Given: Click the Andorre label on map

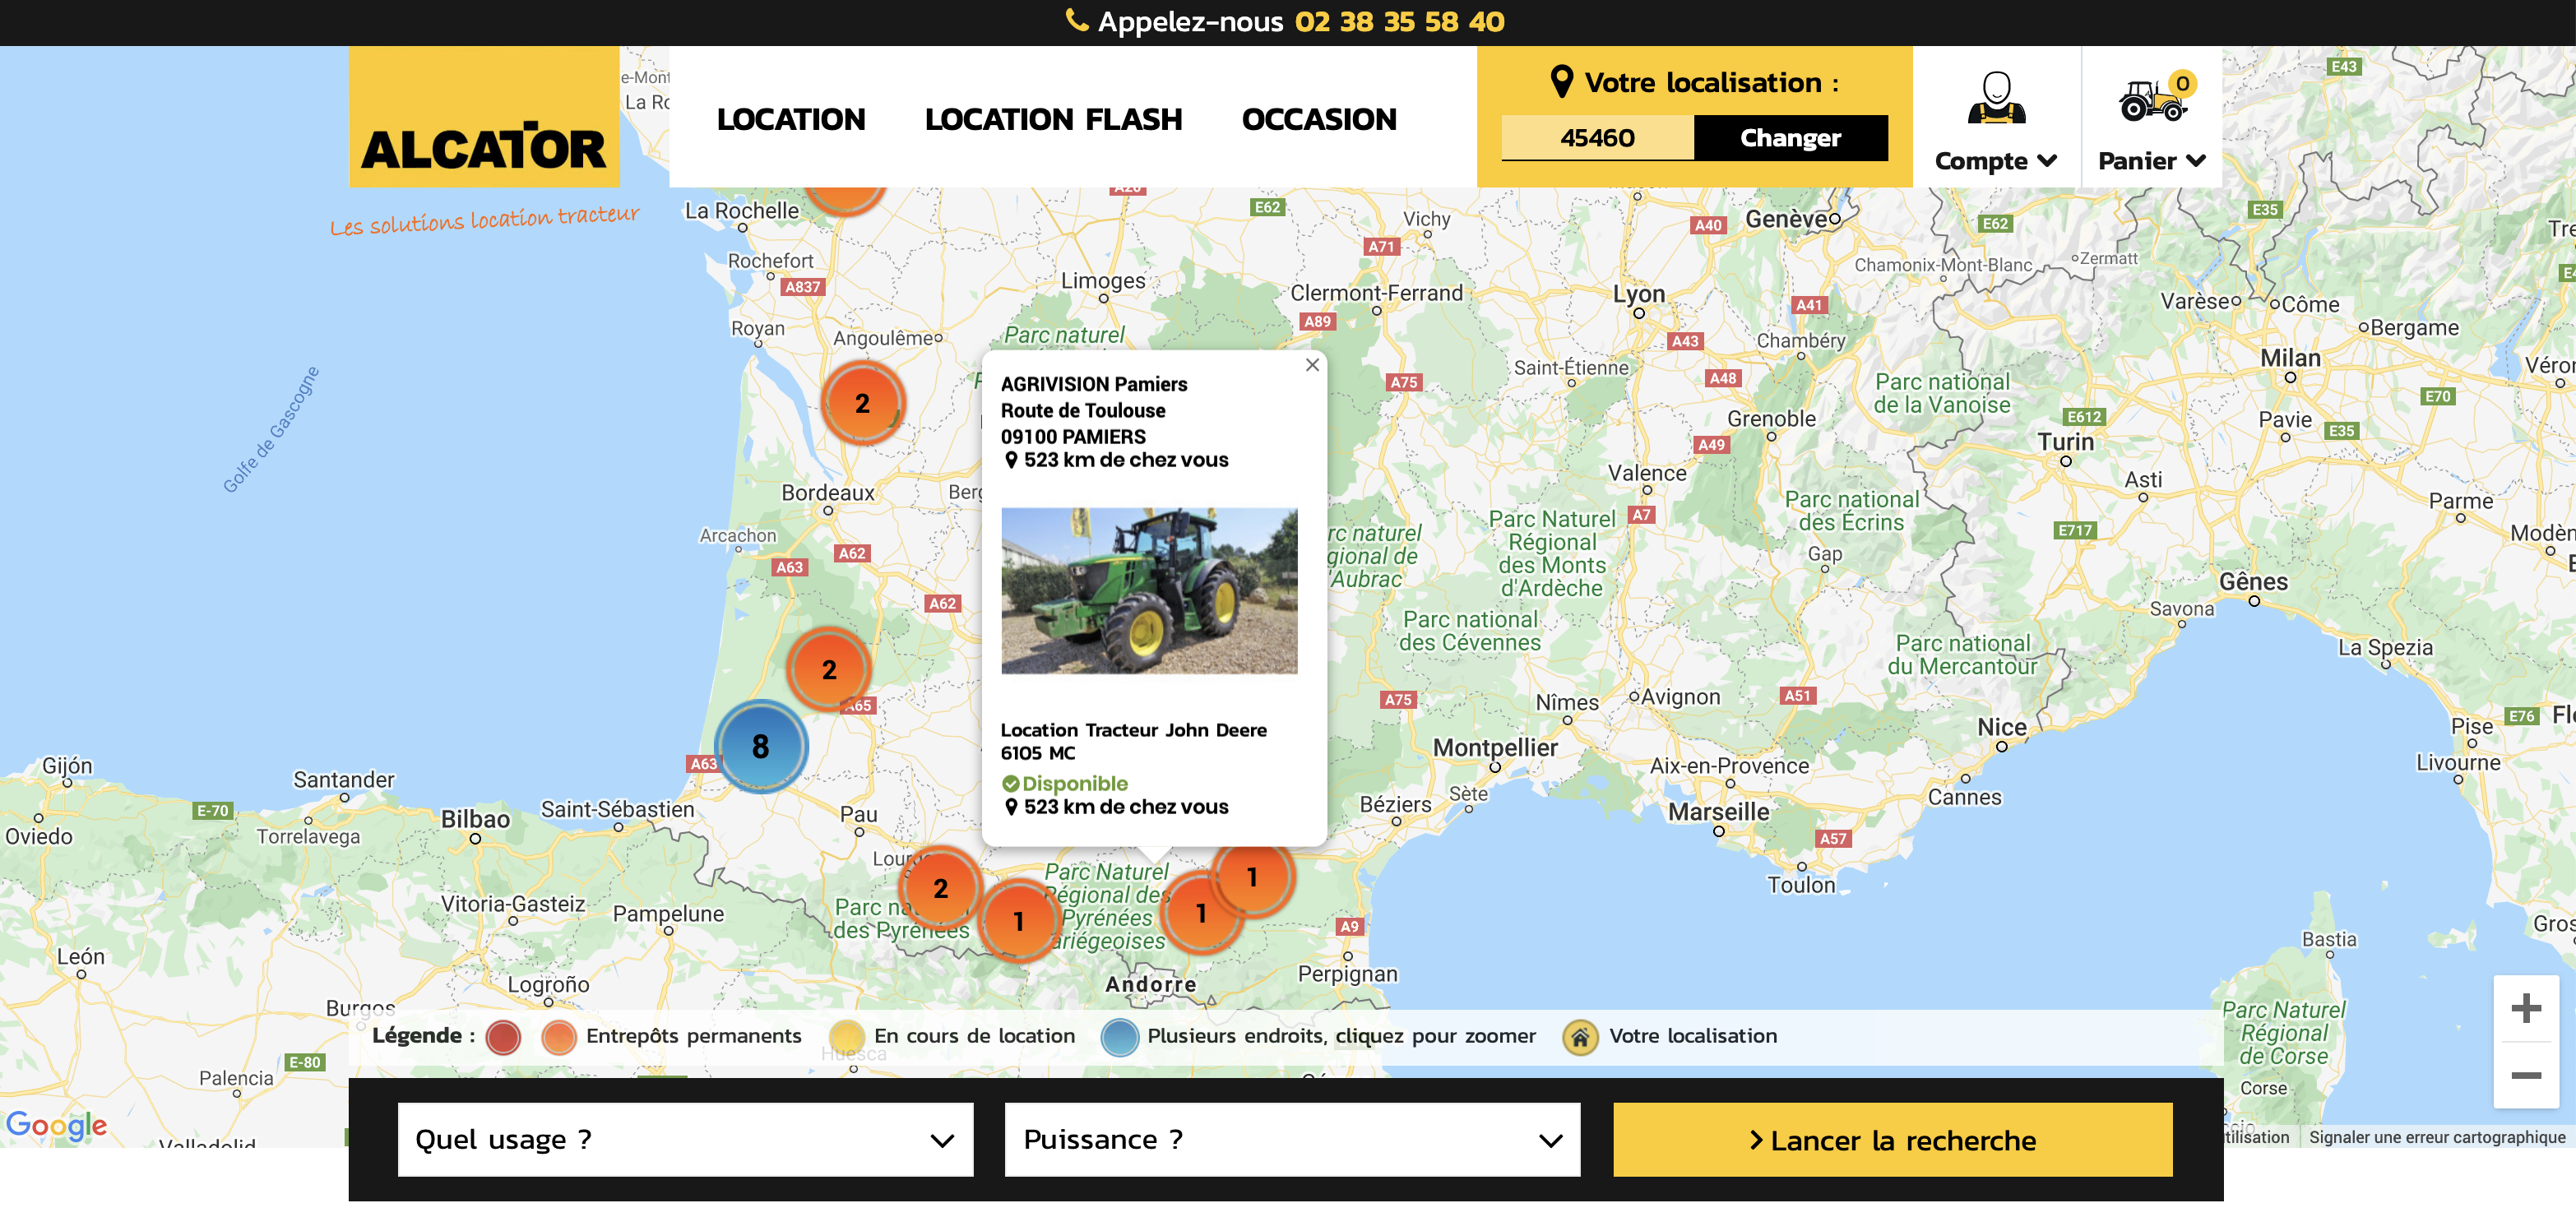Looking at the screenshot, I should tap(1150, 984).
